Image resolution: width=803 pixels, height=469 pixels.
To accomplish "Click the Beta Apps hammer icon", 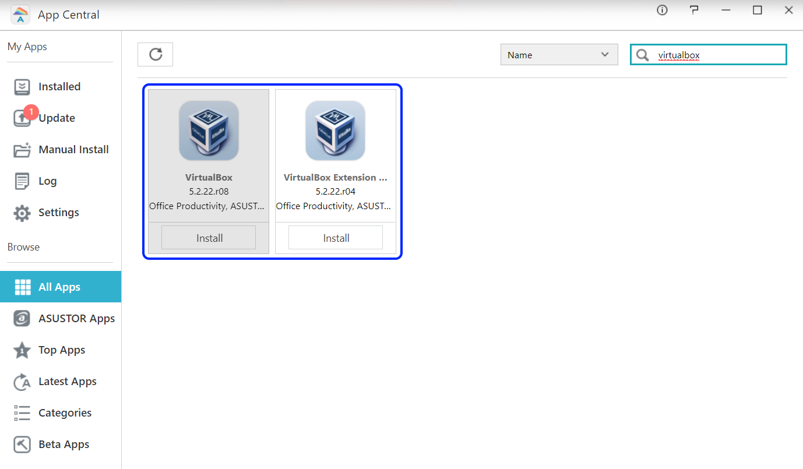I will tap(22, 445).
